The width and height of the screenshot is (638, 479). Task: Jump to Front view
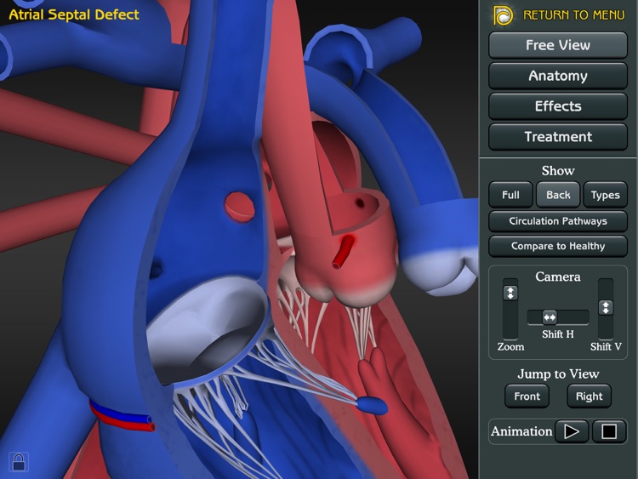pos(527,396)
